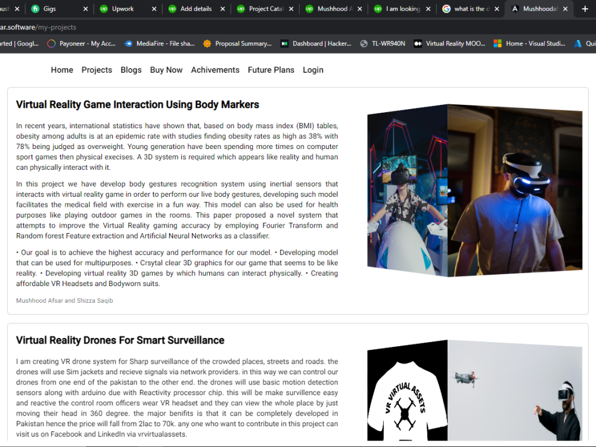Close the Gigs tab
Viewport: 596px width, 447px height.
pyautogui.click(x=85, y=9)
